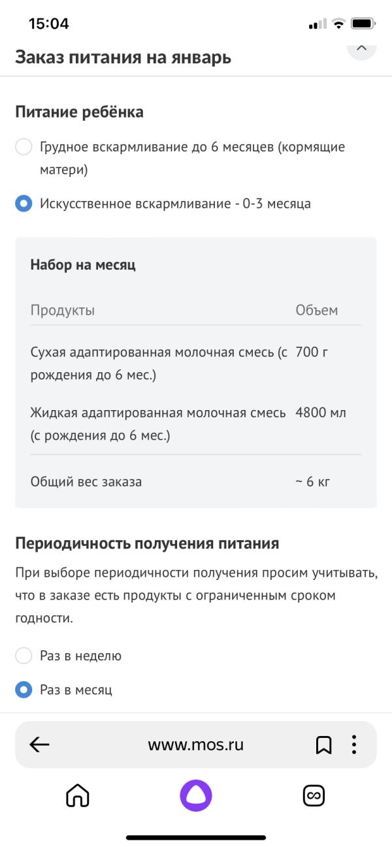This screenshot has width=392, height=847.
Task: Tap the dry milk formula row
Action: (196, 364)
